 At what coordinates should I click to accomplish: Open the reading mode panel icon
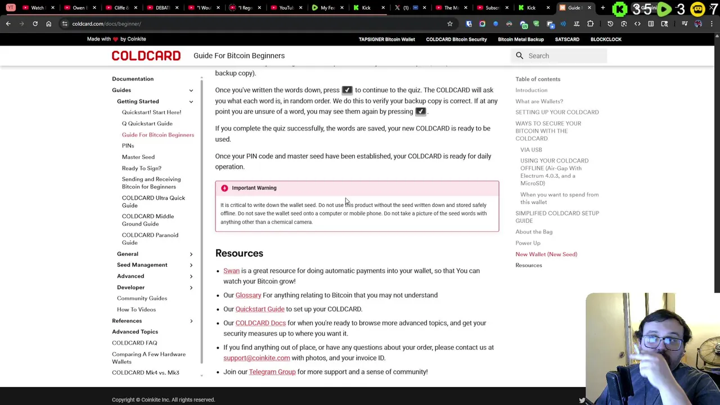coord(651,24)
